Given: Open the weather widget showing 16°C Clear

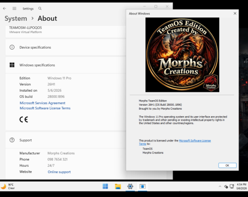Looking at the screenshot, I should click(8, 187).
